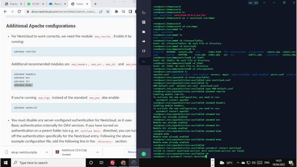Show hidden system tray icons

(x=238, y=163)
